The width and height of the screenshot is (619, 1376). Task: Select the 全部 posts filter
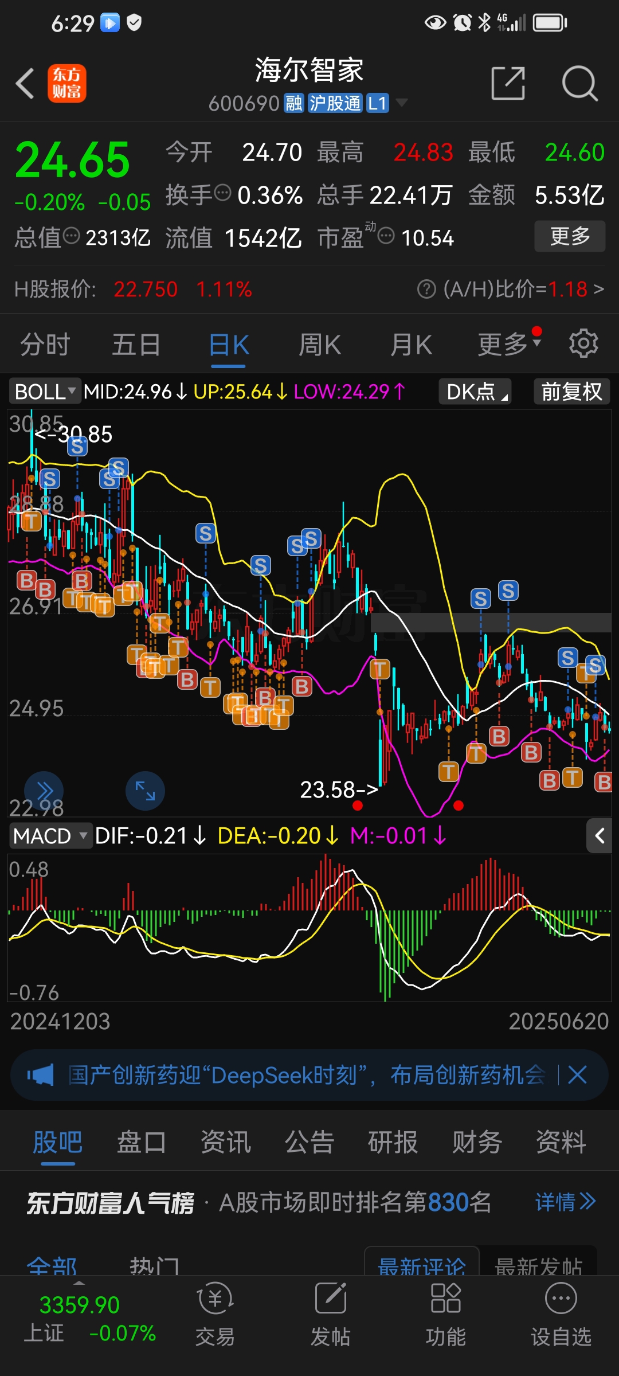(52, 1265)
